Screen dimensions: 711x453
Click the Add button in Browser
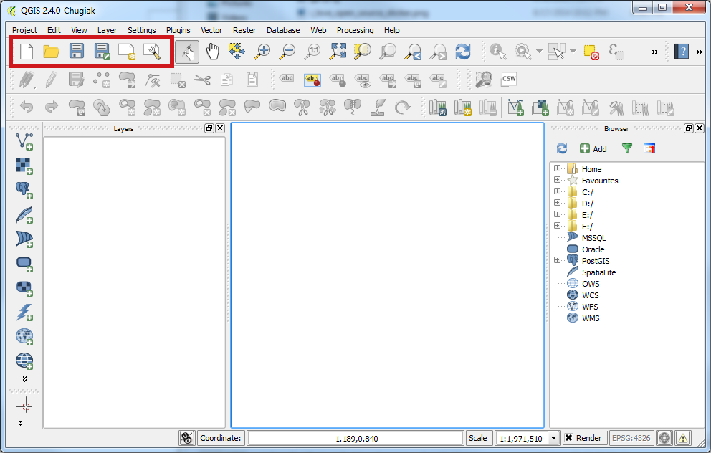pos(593,148)
